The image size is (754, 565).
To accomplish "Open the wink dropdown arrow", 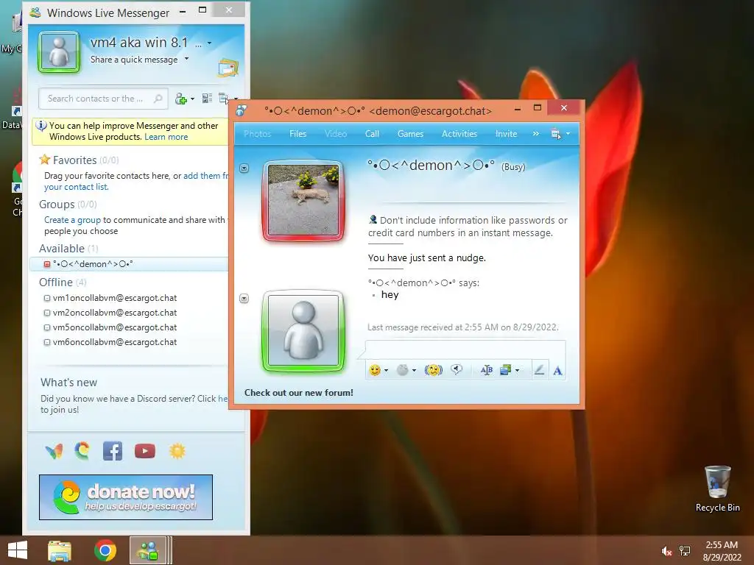I will coord(414,371).
